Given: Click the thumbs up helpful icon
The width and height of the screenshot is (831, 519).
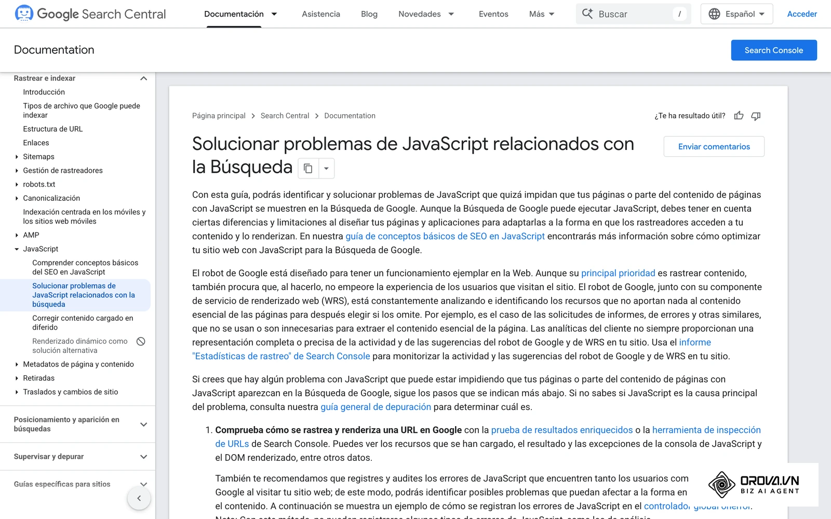Looking at the screenshot, I should pos(739,116).
